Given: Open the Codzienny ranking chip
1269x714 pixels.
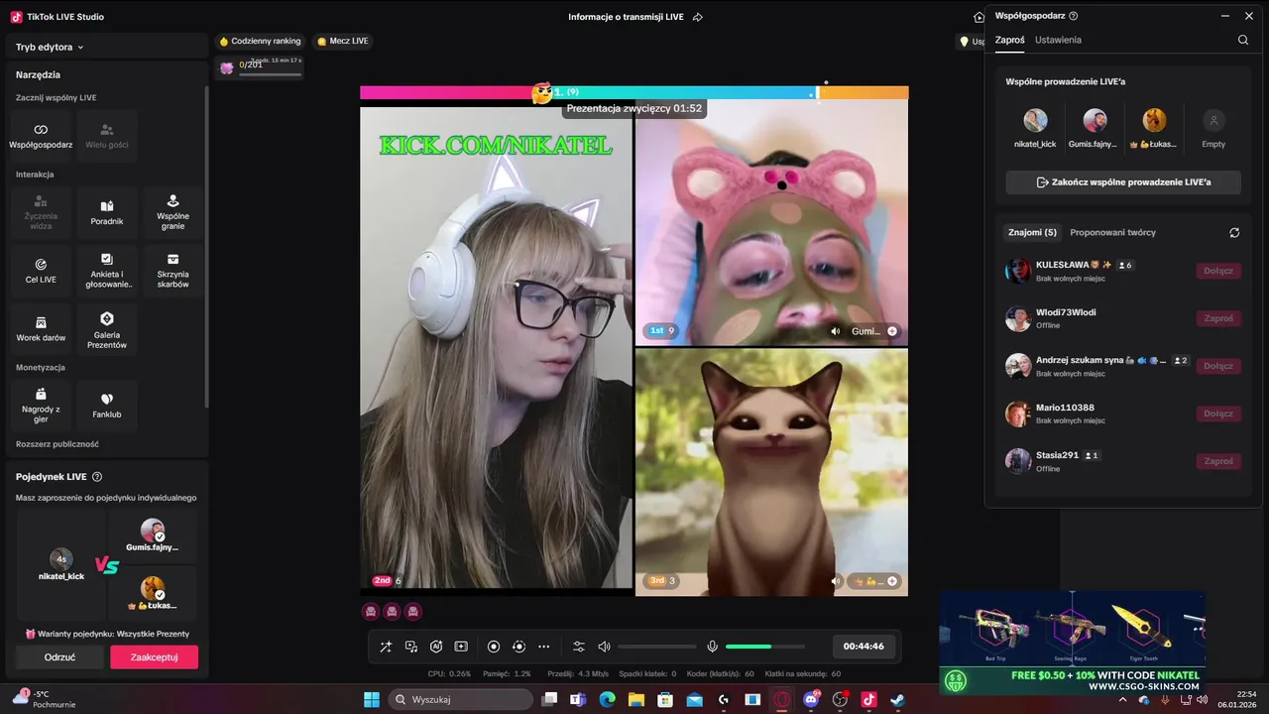Looking at the screenshot, I should 261,42.
